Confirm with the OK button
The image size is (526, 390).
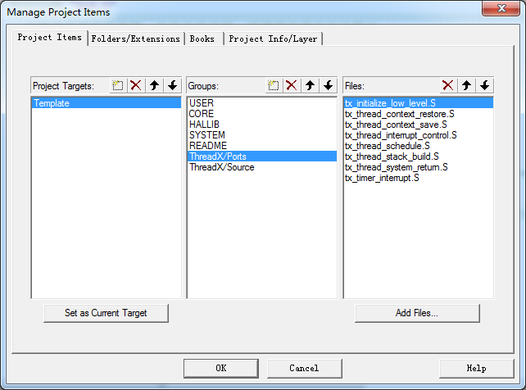click(x=221, y=368)
